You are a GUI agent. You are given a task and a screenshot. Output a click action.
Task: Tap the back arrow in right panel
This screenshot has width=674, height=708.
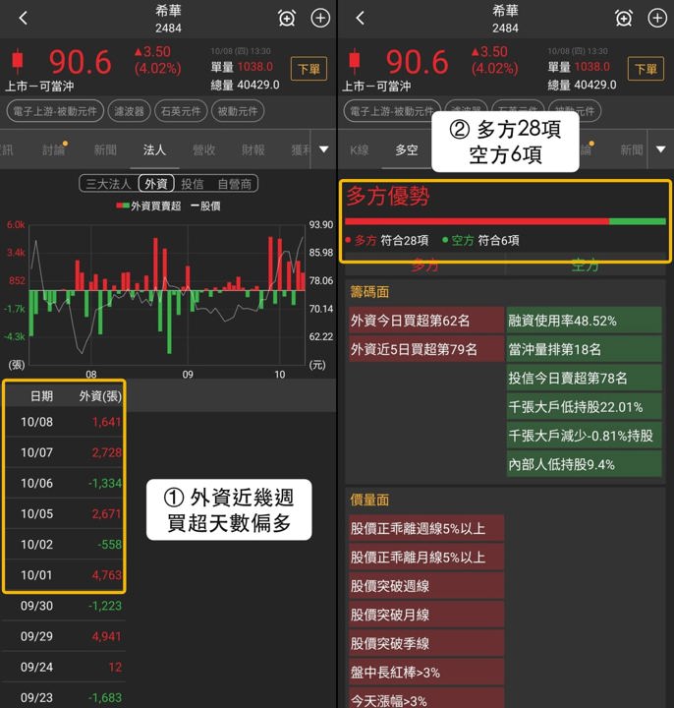tap(360, 18)
